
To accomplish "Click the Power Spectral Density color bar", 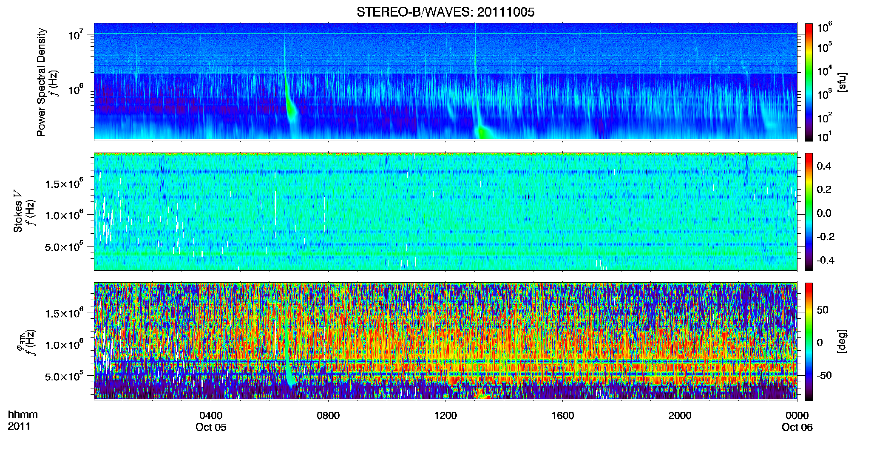I will tap(809, 82).
